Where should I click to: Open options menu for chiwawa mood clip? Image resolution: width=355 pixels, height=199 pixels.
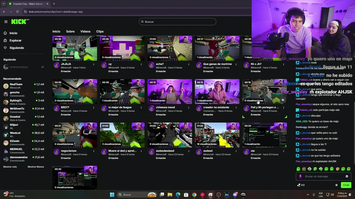tap(189, 108)
